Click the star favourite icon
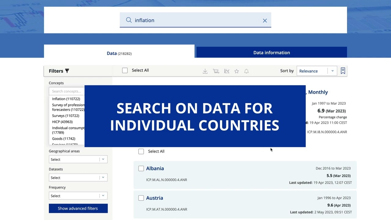The height and width of the screenshot is (220, 391). 236,71
